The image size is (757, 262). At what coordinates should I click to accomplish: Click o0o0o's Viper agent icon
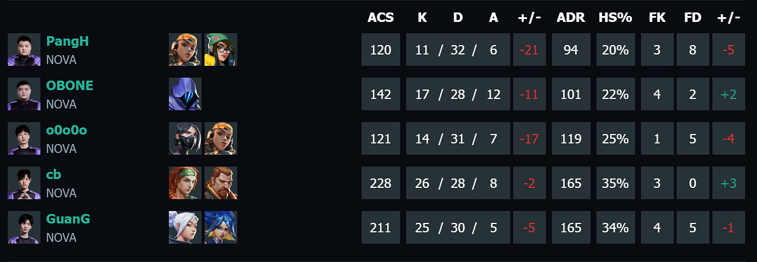185,138
